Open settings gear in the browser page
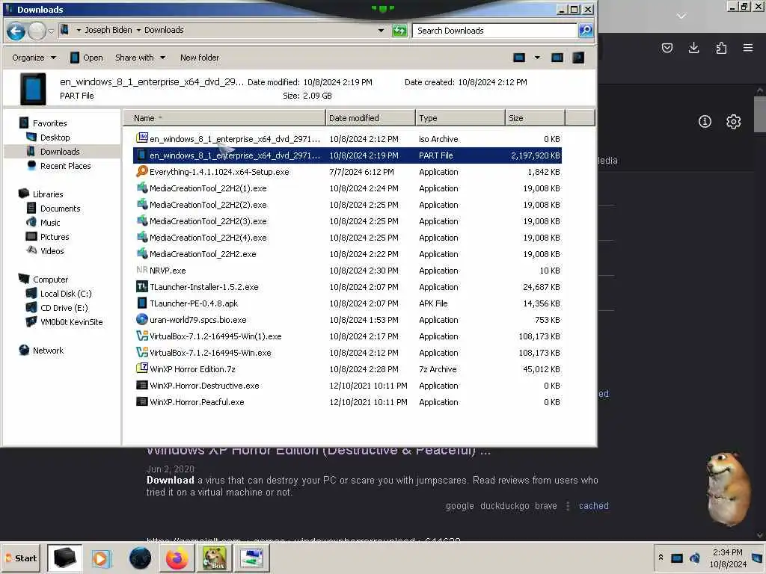 click(x=733, y=122)
